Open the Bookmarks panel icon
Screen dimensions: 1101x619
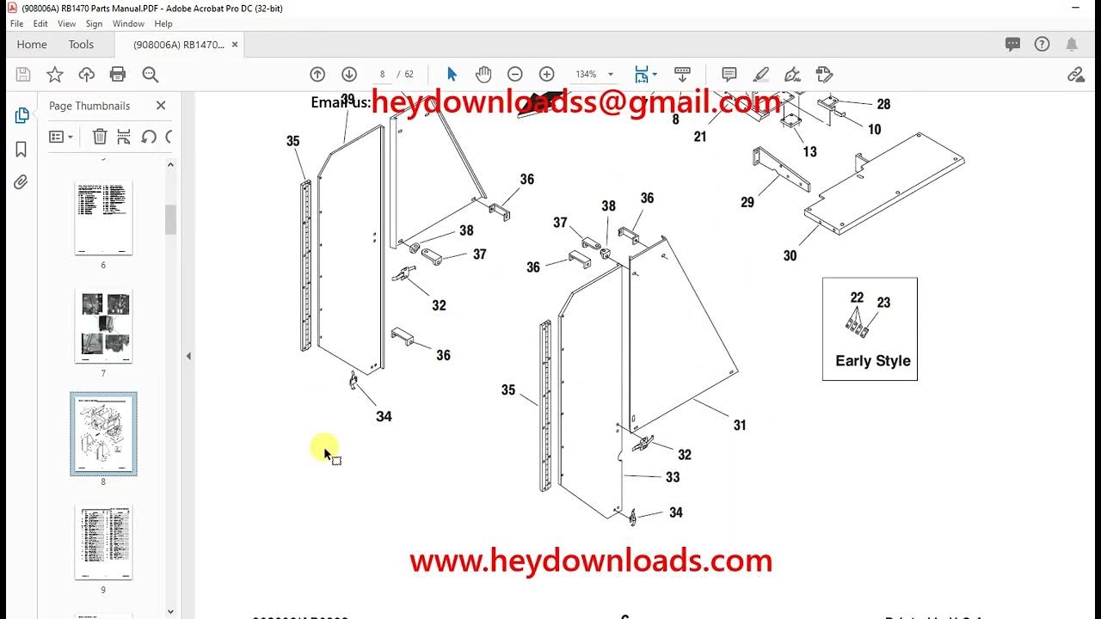[x=22, y=150]
